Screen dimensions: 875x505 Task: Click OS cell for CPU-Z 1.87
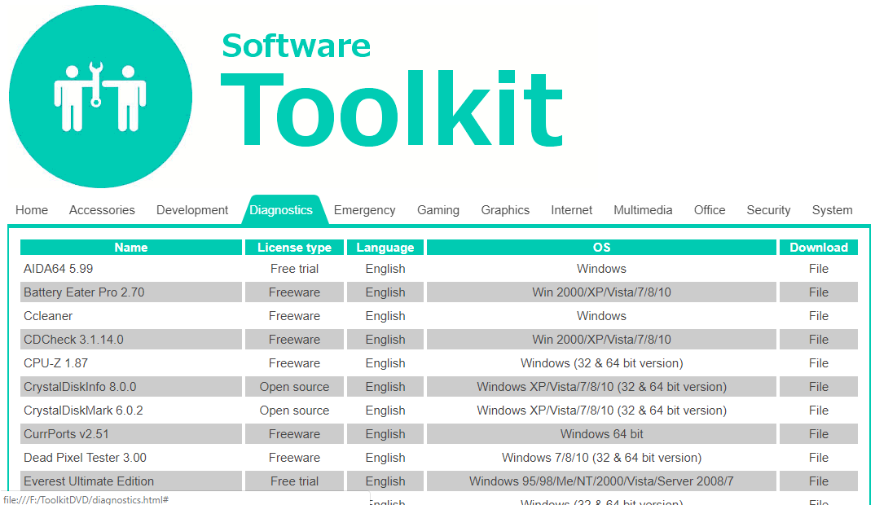click(x=601, y=363)
